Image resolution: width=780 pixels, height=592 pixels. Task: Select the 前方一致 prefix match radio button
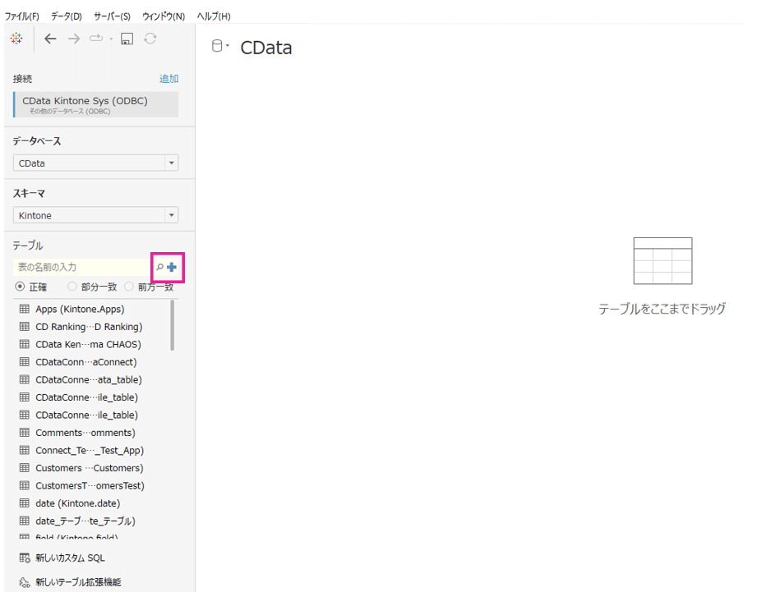point(129,287)
